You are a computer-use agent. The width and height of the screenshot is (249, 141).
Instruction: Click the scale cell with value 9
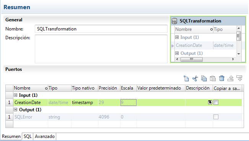point(129,103)
